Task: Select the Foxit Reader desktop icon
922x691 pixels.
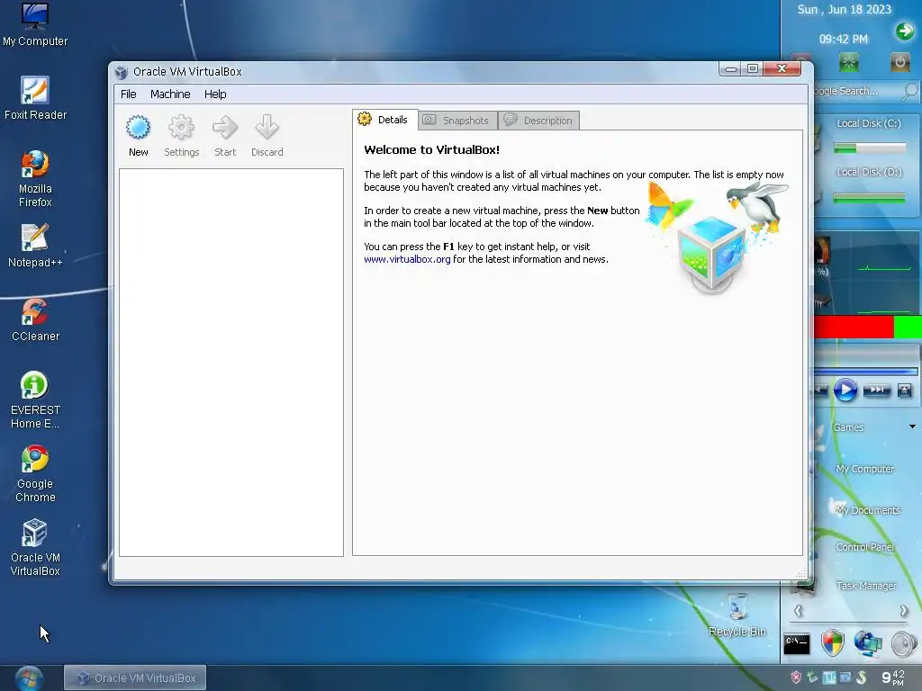Action: 35,98
